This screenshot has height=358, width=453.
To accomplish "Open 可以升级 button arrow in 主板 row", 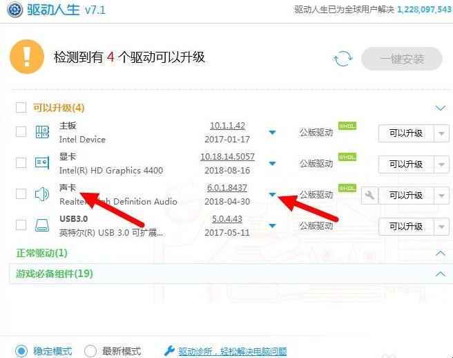I will click(441, 133).
